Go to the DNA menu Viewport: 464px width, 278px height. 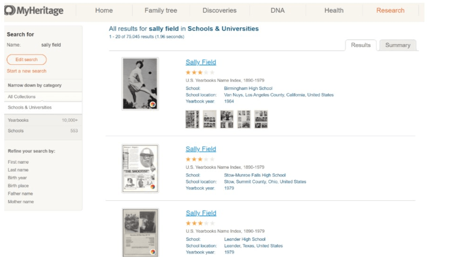pos(277,10)
